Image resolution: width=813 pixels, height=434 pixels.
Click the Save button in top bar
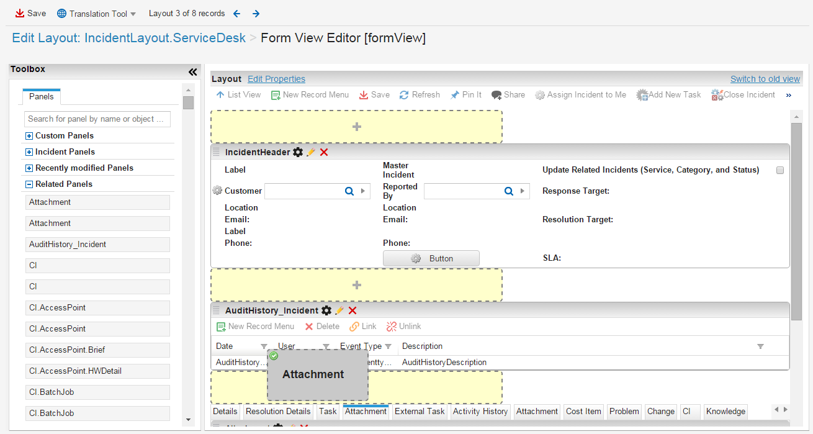[x=30, y=13]
